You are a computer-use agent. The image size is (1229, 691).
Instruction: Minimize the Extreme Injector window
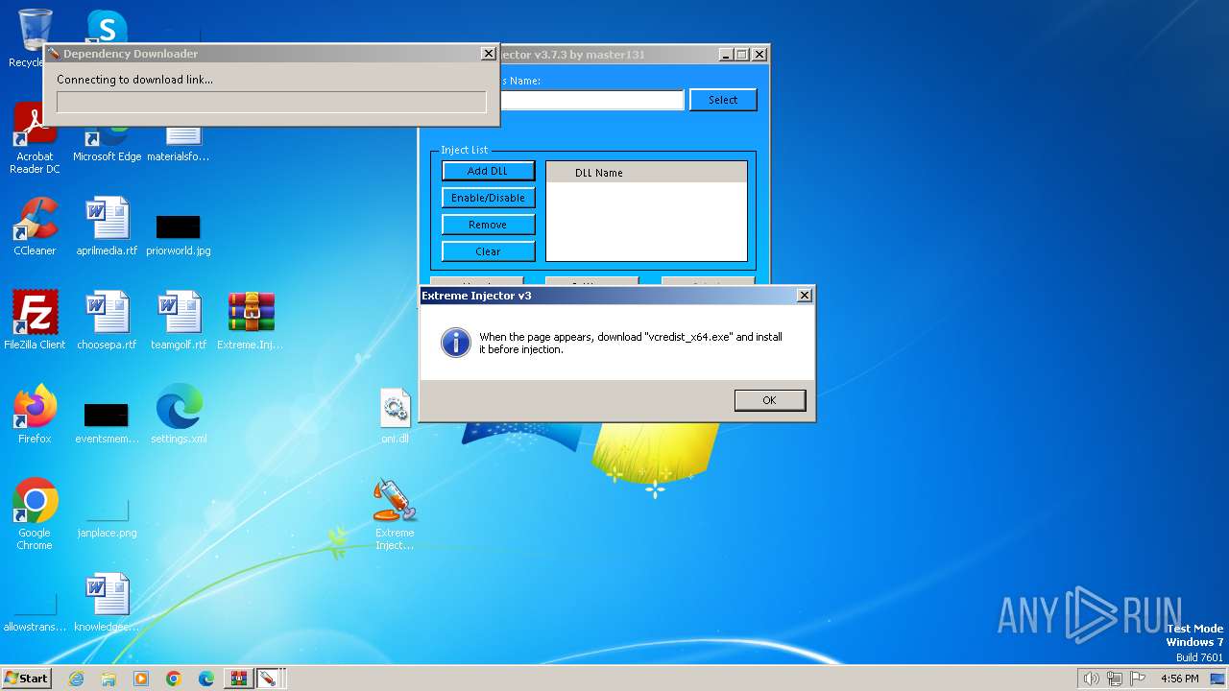(x=725, y=55)
